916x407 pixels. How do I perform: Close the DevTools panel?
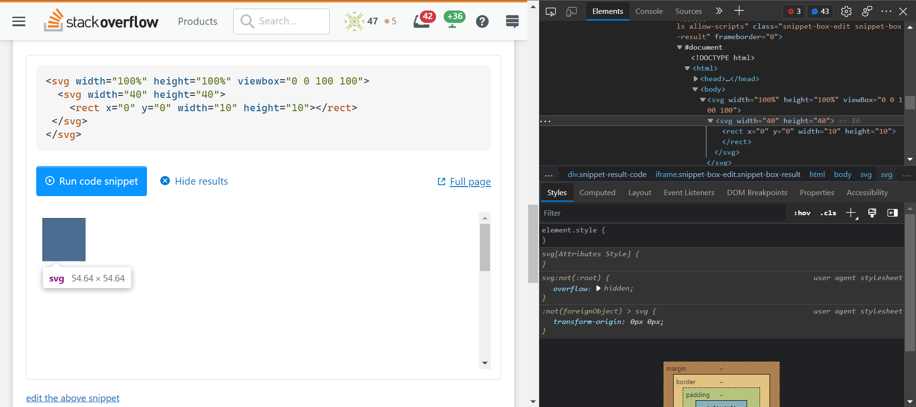[903, 11]
